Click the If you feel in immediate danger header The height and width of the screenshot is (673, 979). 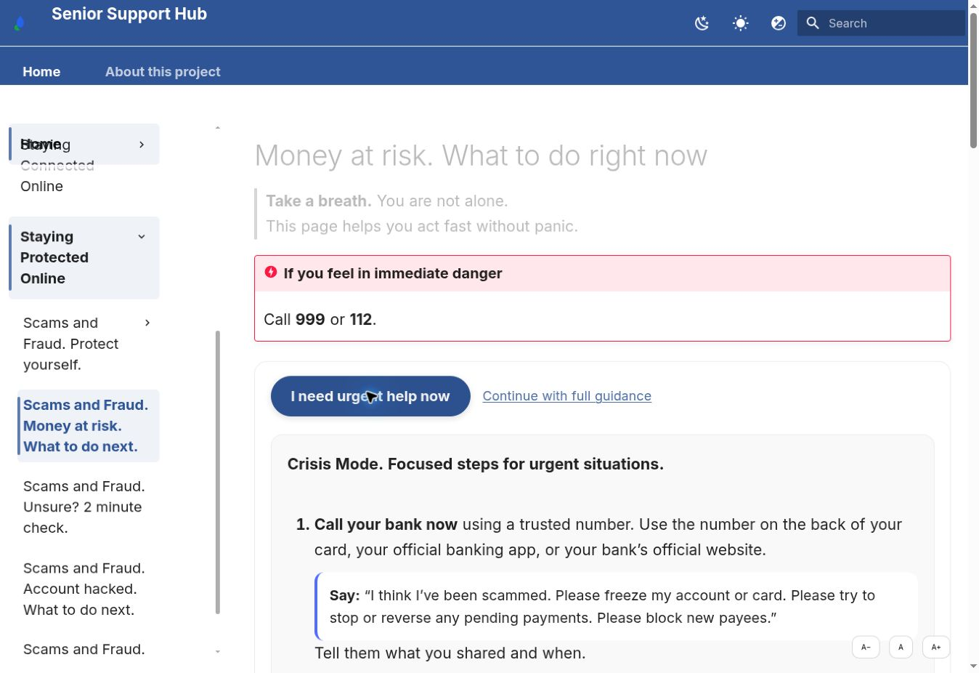602,273
